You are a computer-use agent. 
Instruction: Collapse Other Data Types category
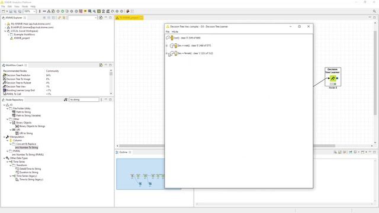pos(4,158)
